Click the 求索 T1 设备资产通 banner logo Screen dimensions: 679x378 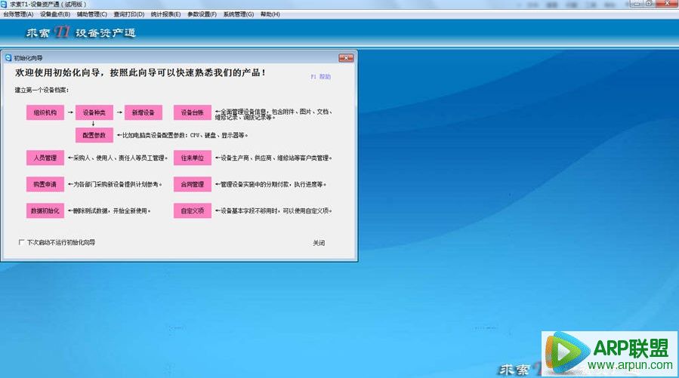click(81, 32)
